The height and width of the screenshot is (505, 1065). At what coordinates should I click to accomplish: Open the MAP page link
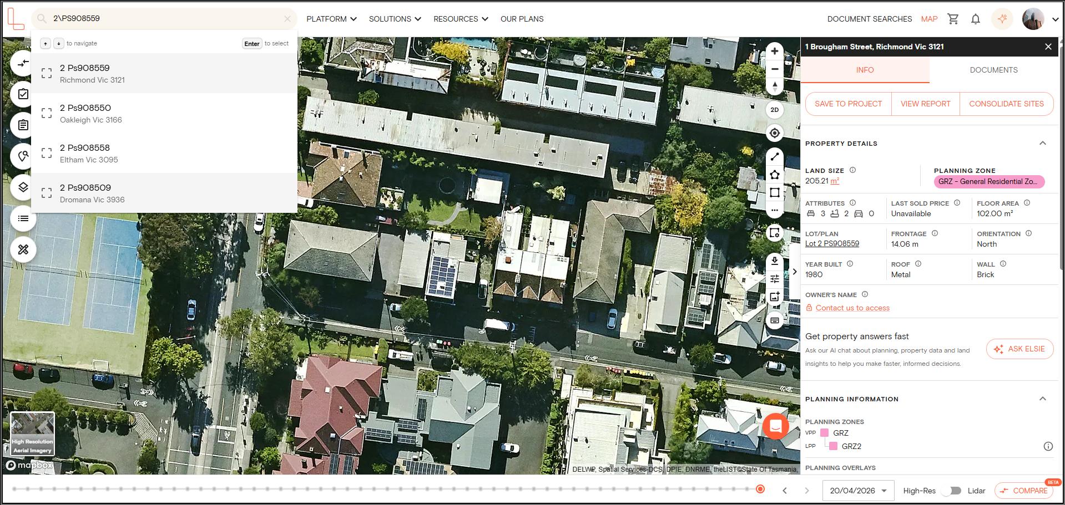click(x=929, y=19)
